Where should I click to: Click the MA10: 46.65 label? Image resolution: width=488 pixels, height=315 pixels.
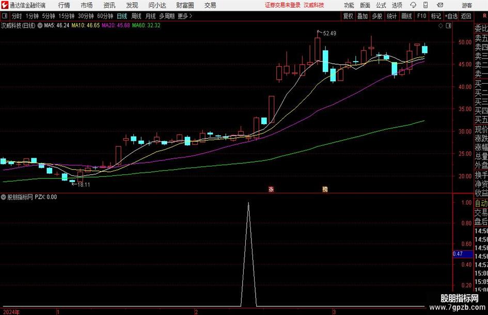click(x=86, y=25)
